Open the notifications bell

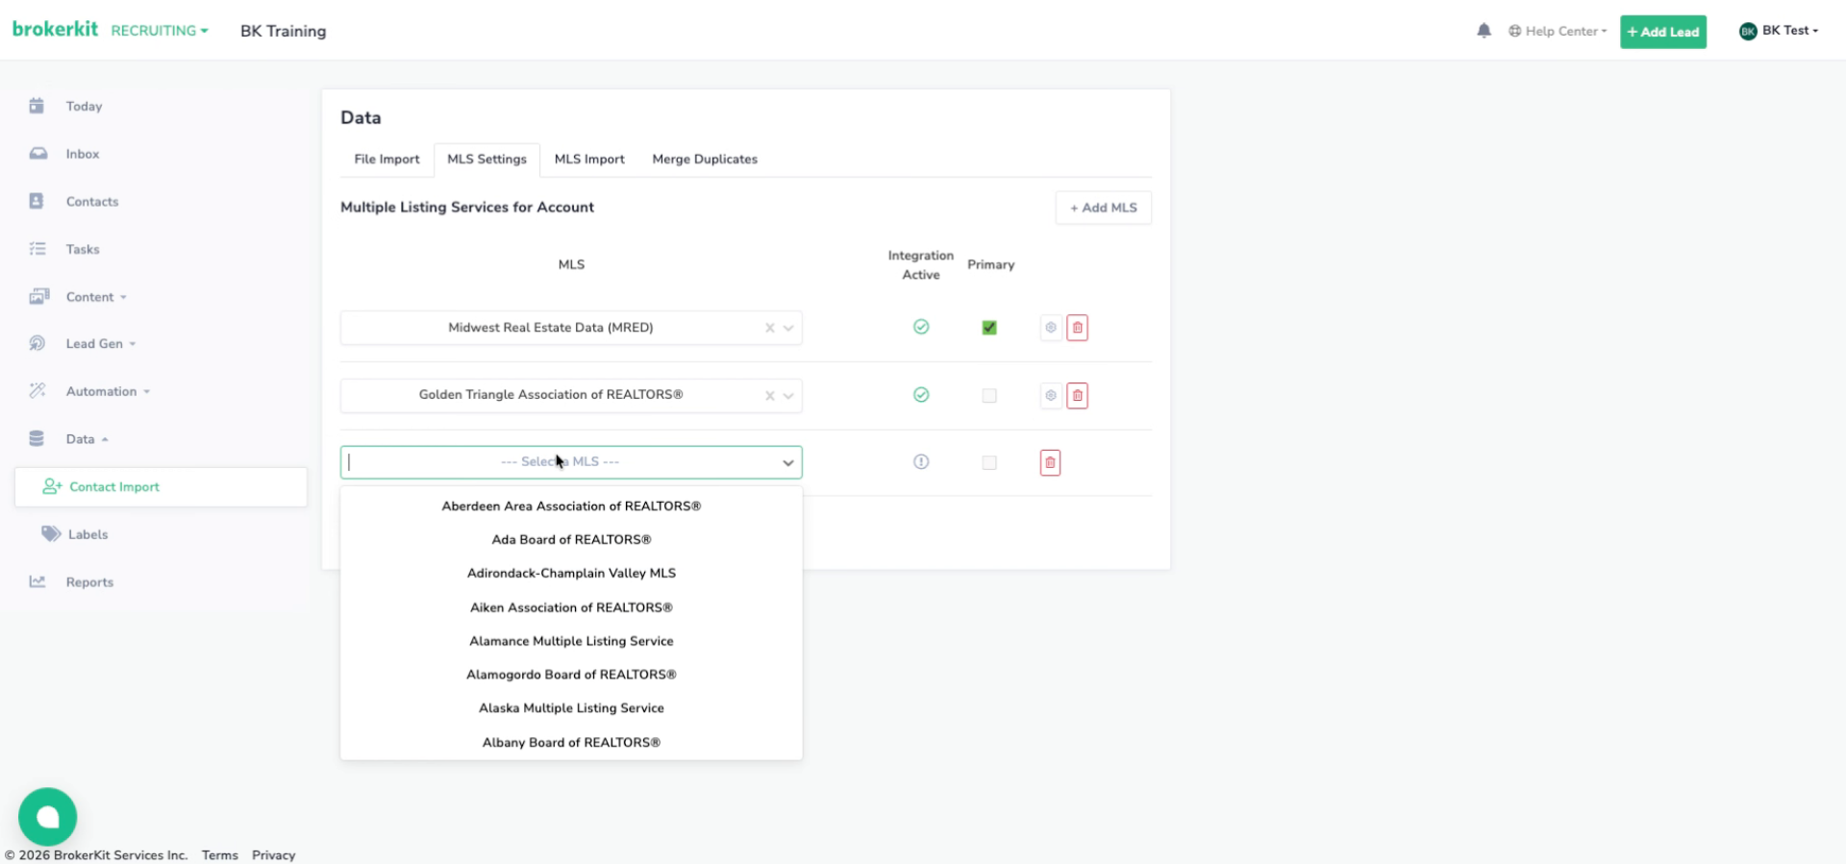click(1484, 31)
